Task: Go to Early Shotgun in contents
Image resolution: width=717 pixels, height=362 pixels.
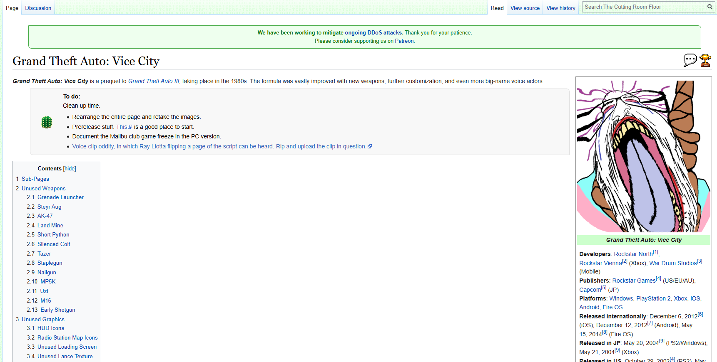Action: pos(58,310)
